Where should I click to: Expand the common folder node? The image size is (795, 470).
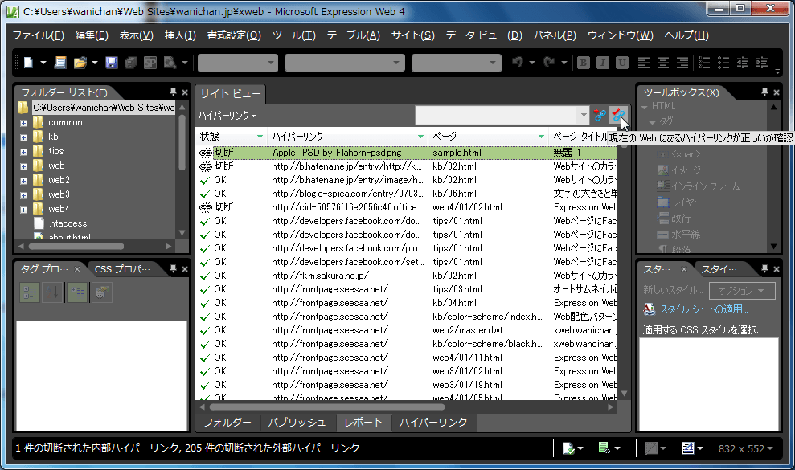coord(23,123)
